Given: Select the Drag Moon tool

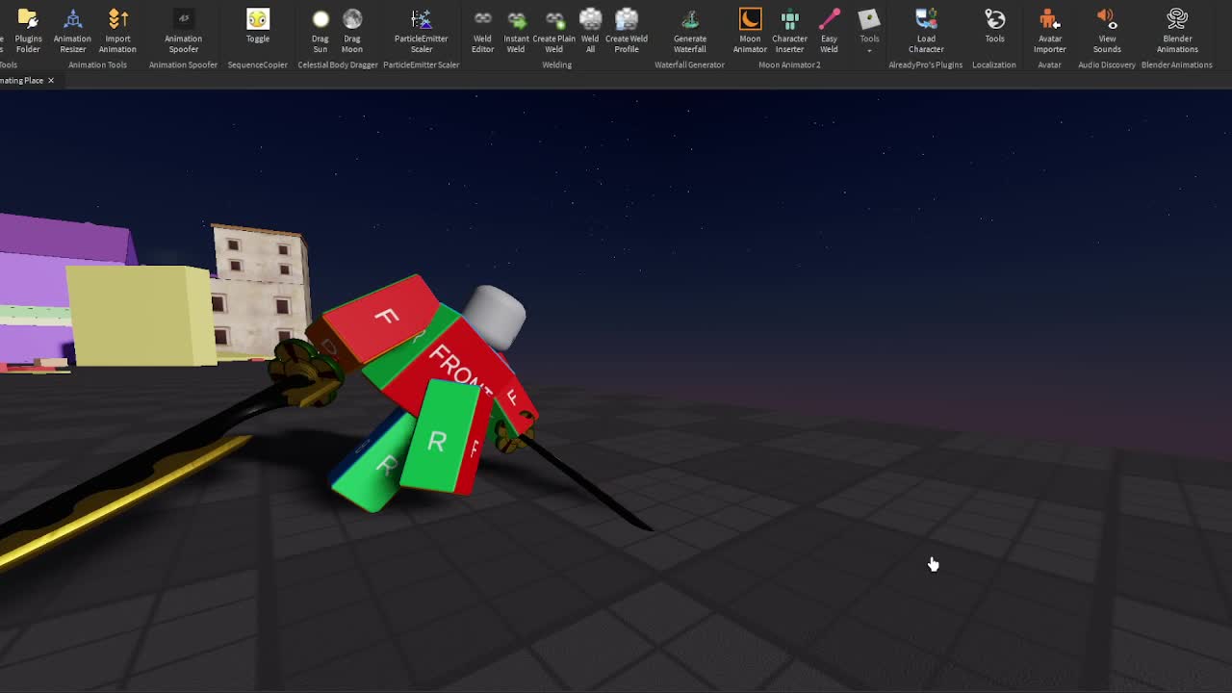Looking at the screenshot, I should pyautogui.click(x=352, y=30).
